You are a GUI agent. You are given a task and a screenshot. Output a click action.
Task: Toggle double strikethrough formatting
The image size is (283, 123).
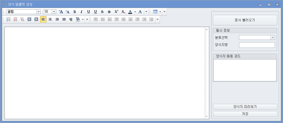109,12
